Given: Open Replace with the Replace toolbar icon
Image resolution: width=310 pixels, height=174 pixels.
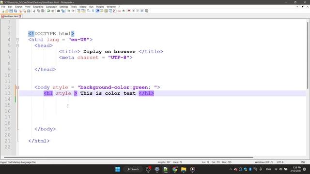Looking at the screenshot, I should click(63, 11).
